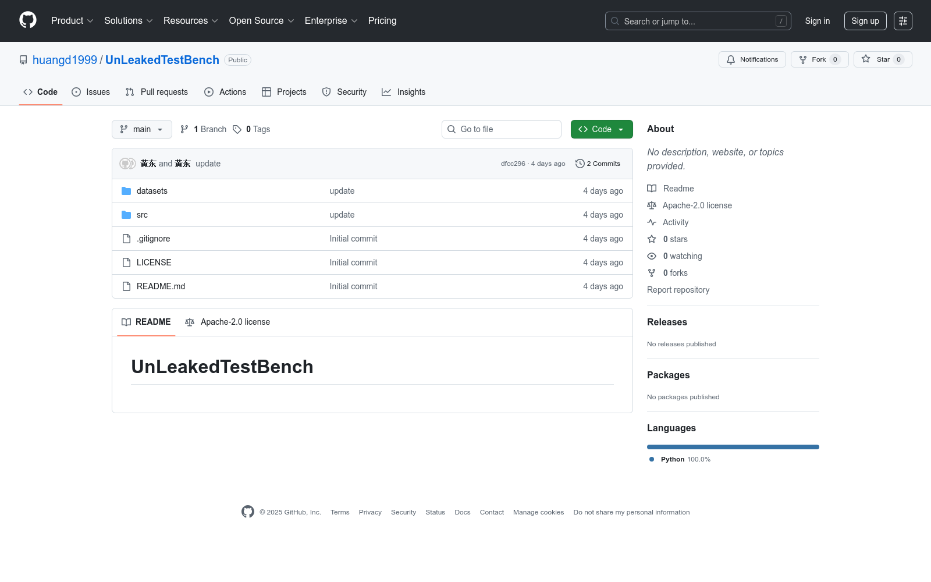Viewport: 931px width, 582px height.
Task: Expand the Open Source menu
Action: click(262, 20)
